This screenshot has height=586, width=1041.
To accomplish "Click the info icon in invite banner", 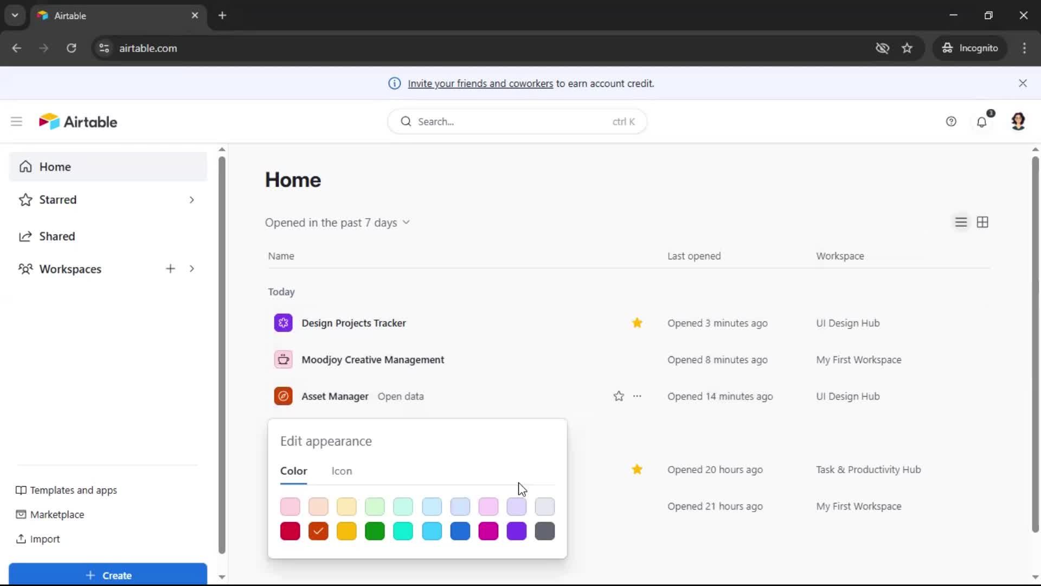I will 395,84.
